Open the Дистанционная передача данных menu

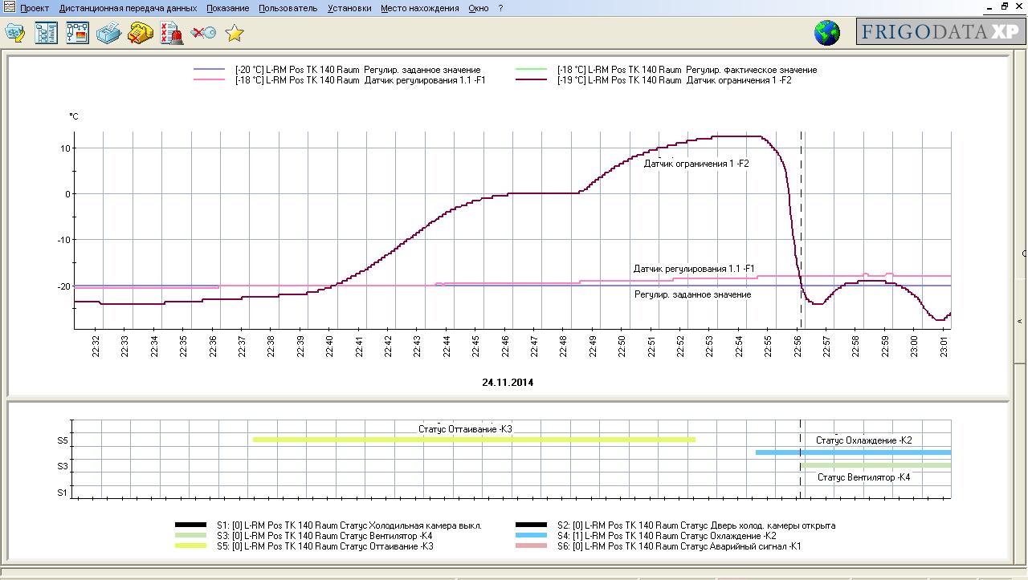(128, 8)
